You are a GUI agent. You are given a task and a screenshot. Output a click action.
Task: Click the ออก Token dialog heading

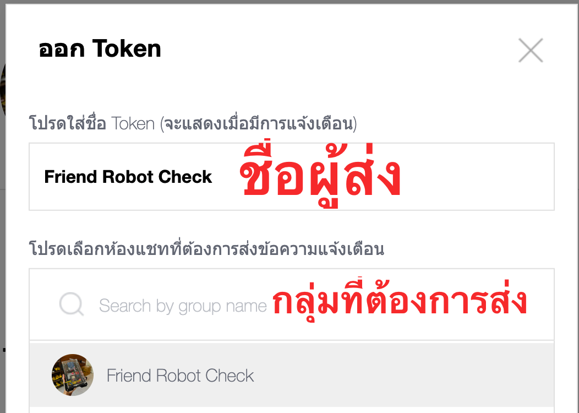click(x=100, y=49)
